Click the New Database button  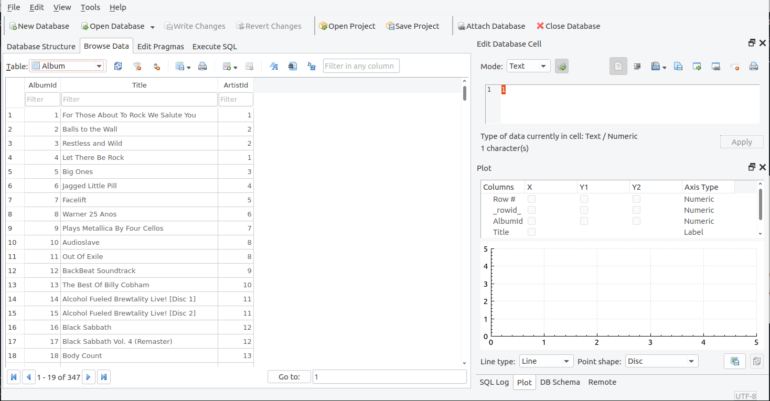[39, 26]
